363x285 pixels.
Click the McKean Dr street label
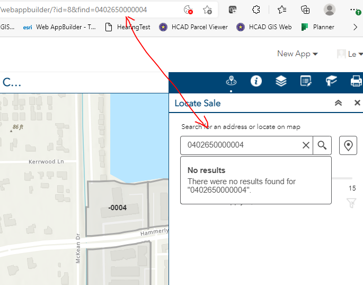[78, 248]
